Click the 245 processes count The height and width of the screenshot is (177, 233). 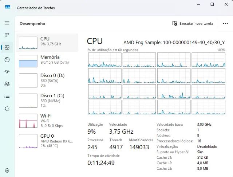92,147
